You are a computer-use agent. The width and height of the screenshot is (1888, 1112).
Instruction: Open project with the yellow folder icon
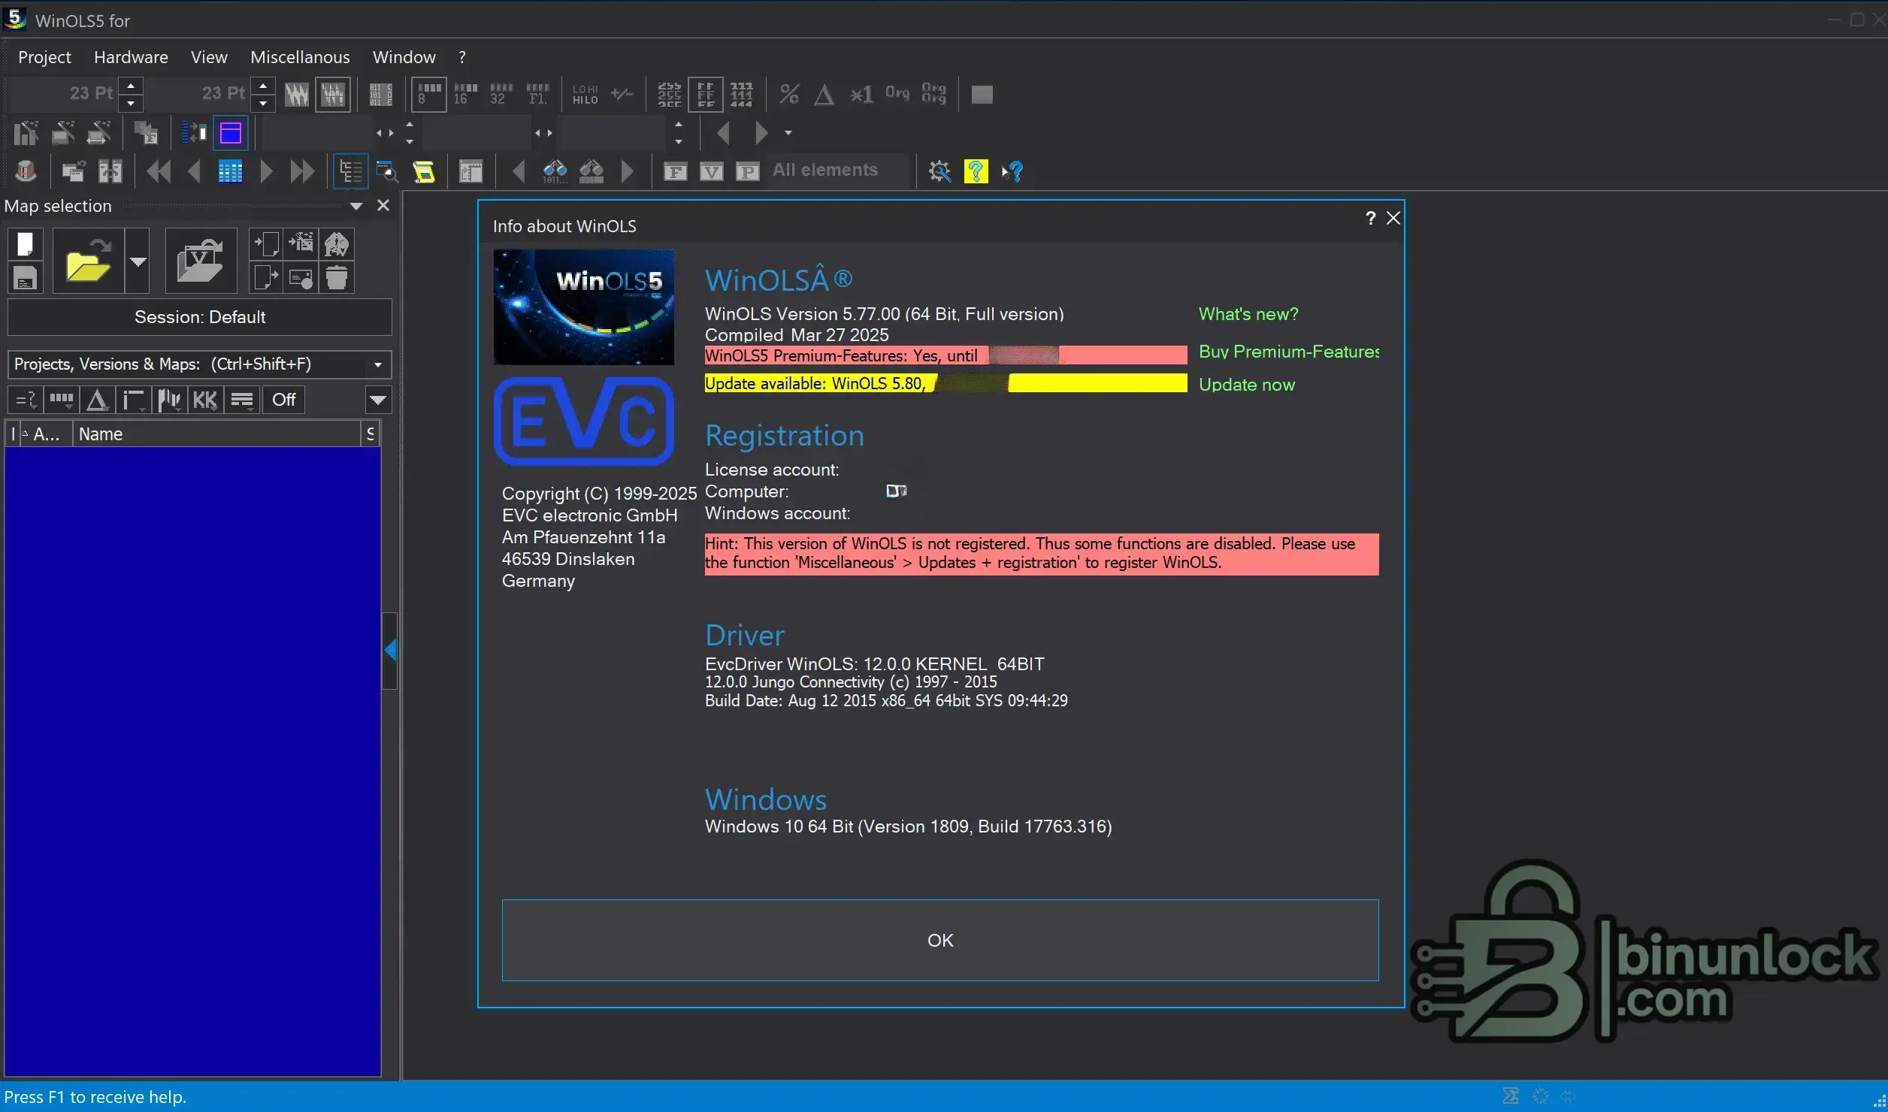tap(88, 261)
